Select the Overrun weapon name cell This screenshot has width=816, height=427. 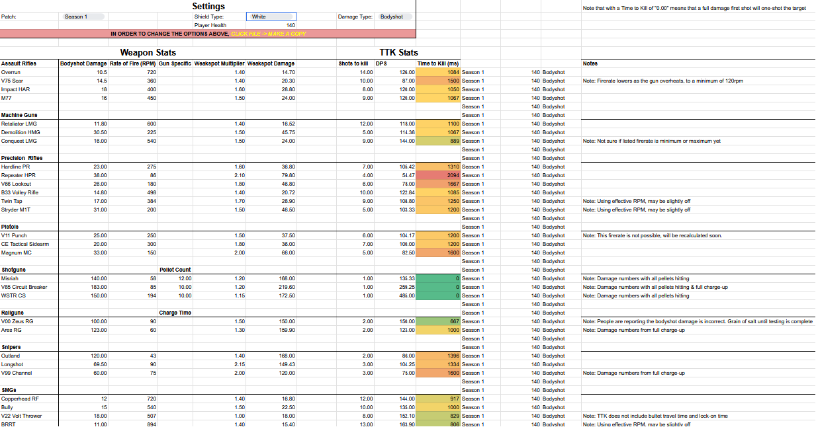tap(30, 72)
